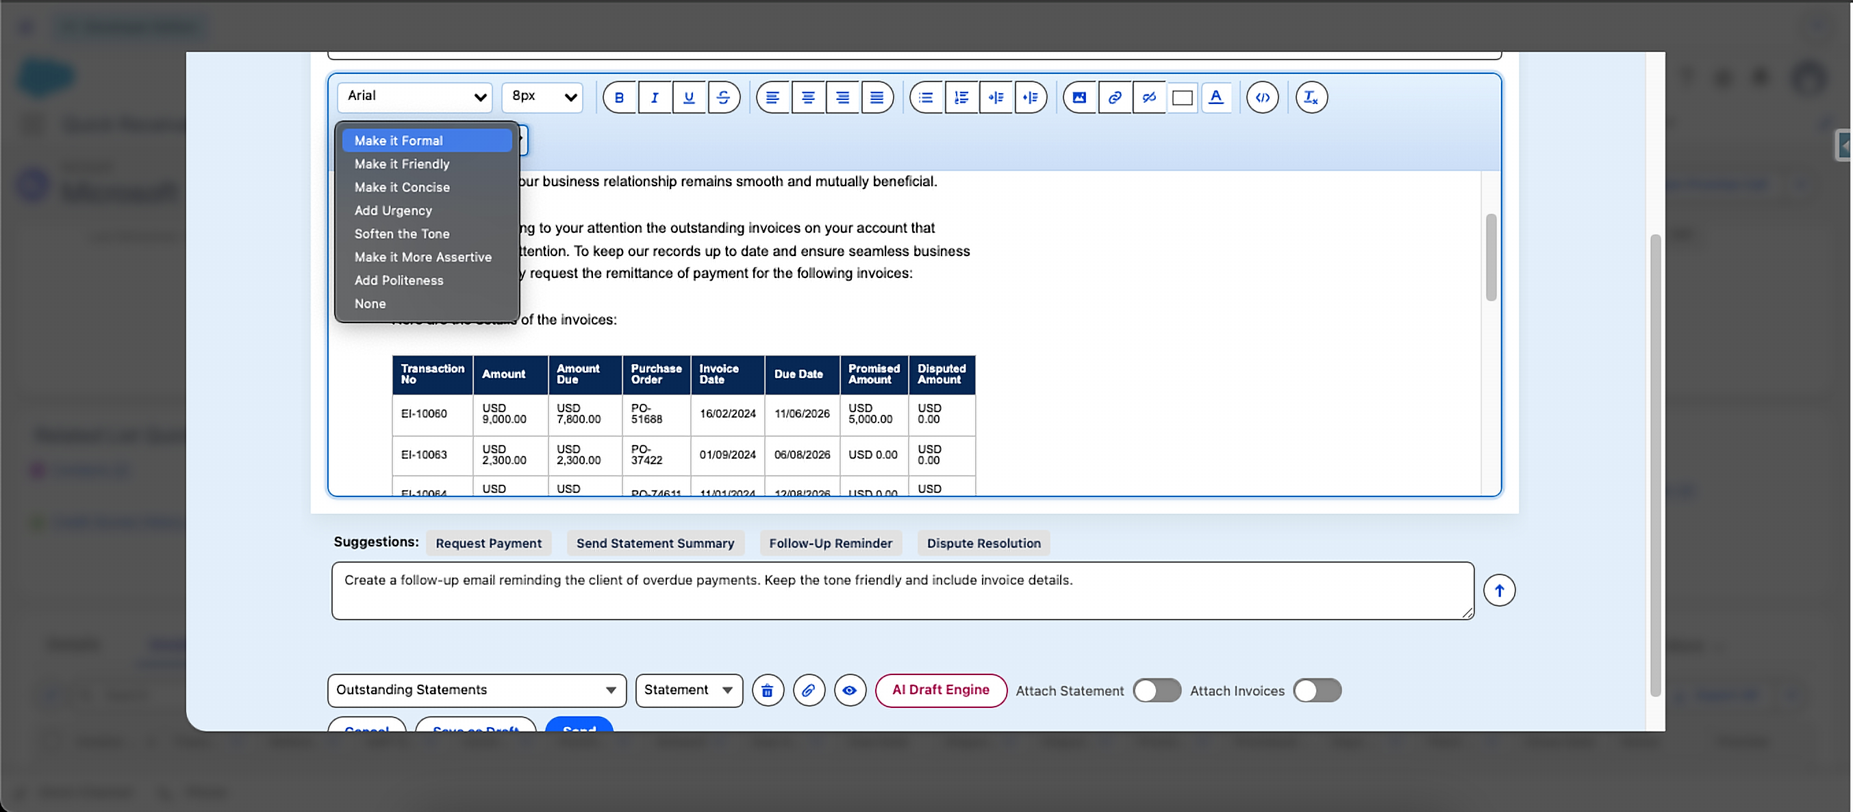Image resolution: width=1853 pixels, height=812 pixels.
Task: Click the email body scrollbar thumb
Action: coord(1491,257)
